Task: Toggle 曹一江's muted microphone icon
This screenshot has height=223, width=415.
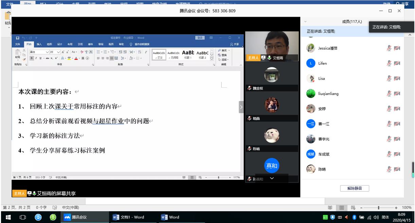Action: click(389, 124)
